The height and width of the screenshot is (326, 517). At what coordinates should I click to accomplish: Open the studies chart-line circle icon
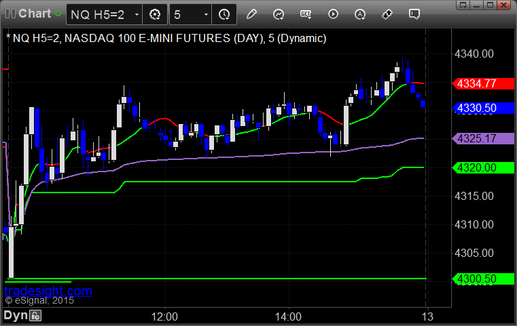coord(279,14)
